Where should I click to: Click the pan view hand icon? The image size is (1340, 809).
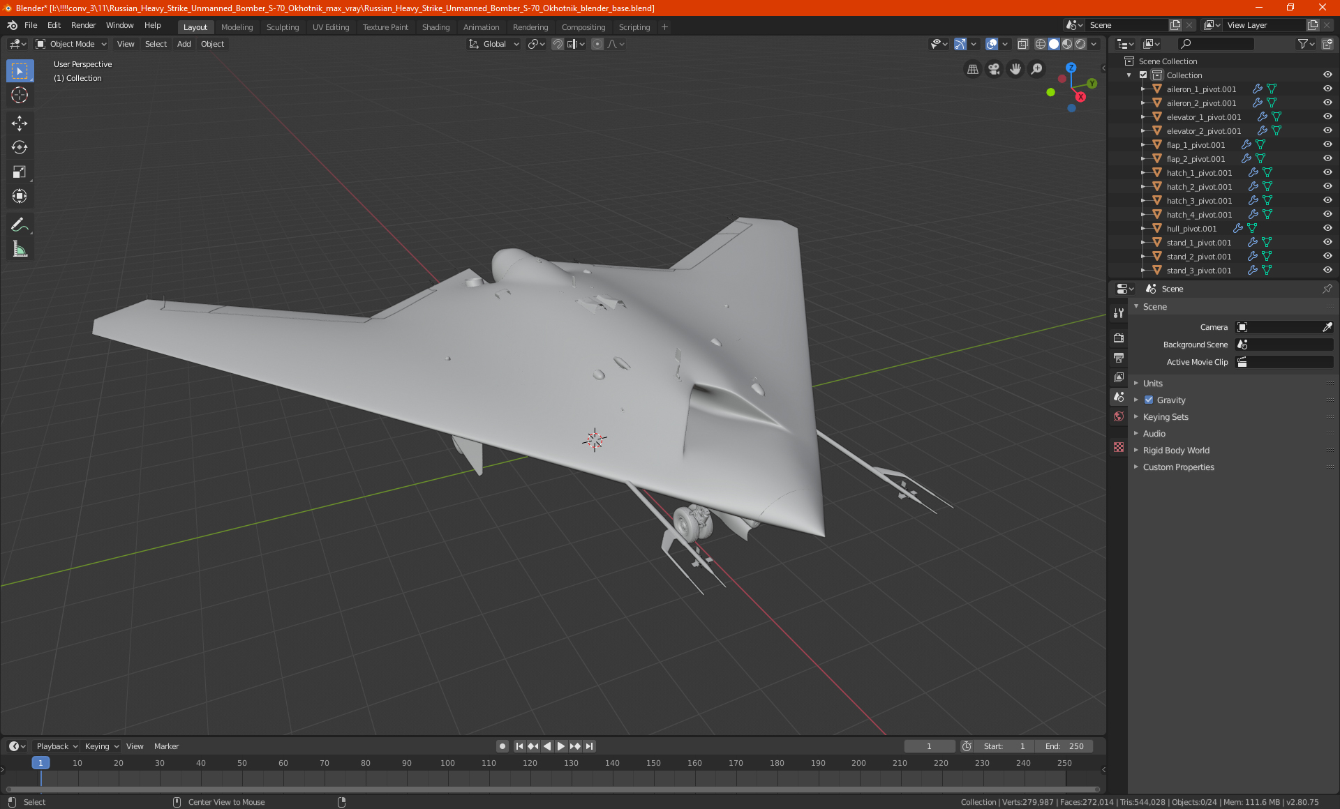1015,69
